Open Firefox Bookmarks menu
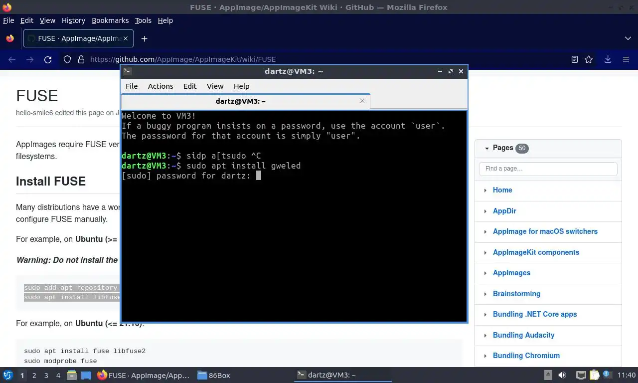 point(110,20)
